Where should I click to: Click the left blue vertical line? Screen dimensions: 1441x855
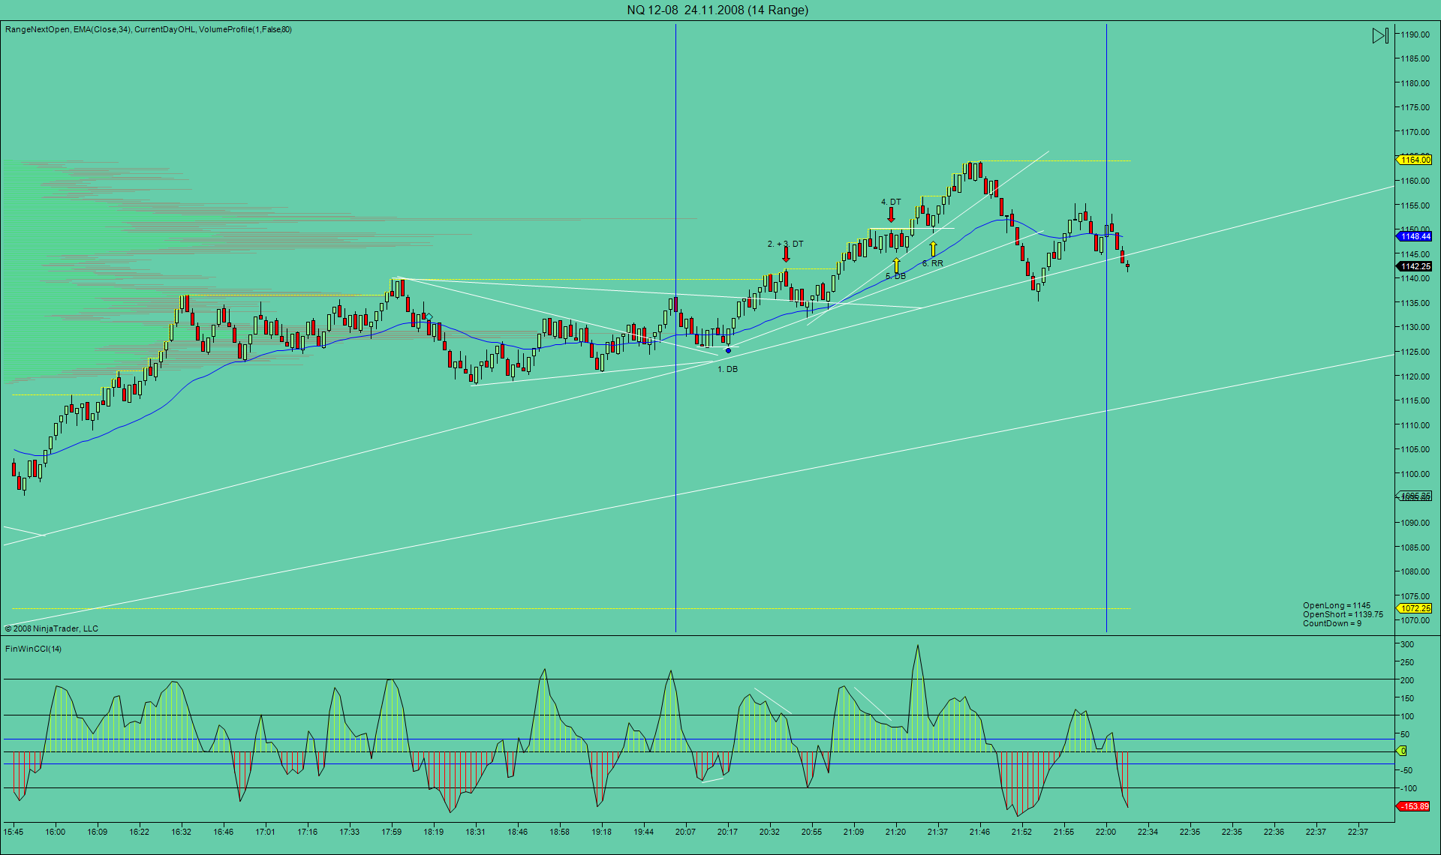(675, 450)
